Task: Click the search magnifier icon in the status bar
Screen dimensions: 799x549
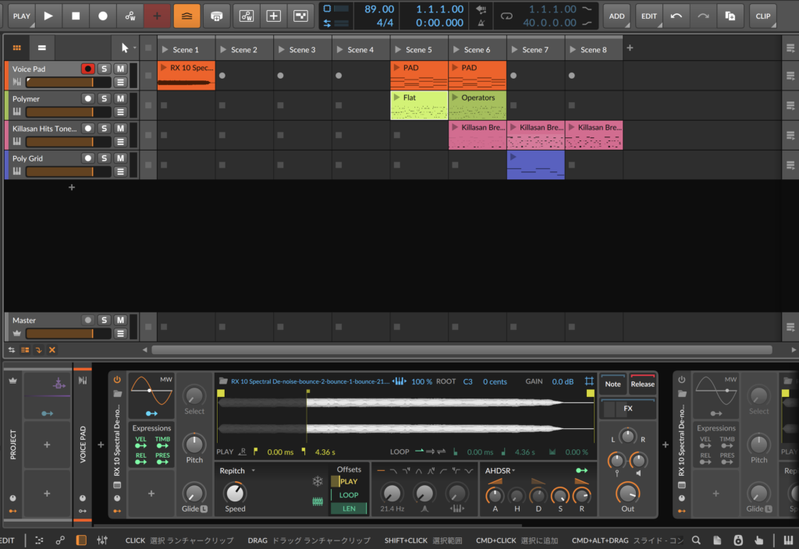Action: pos(695,540)
